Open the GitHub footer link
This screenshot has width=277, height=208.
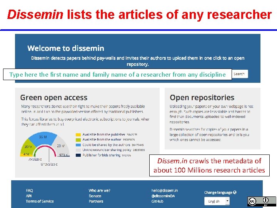[x=157, y=201]
